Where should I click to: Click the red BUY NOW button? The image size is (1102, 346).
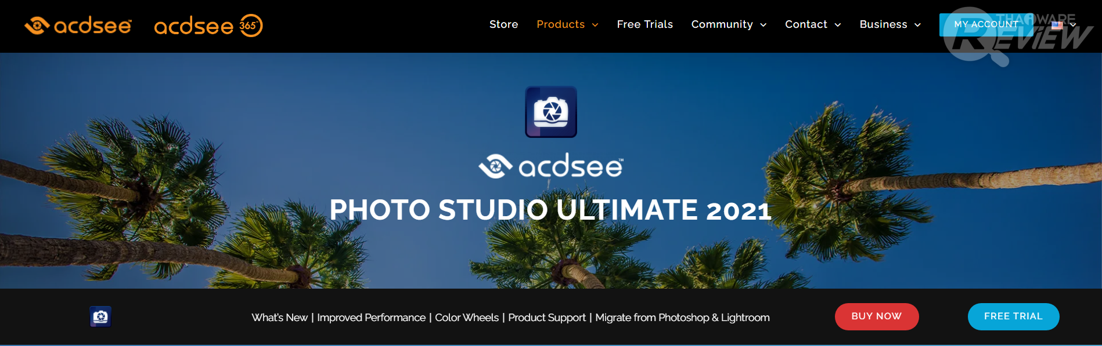point(877,316)
